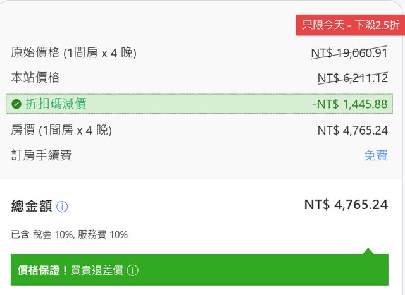Click the red 只限今天 - 下殺2.5折 badge
Image resolution: width=405 pixels, height=295 pixels.
[350, 25]
